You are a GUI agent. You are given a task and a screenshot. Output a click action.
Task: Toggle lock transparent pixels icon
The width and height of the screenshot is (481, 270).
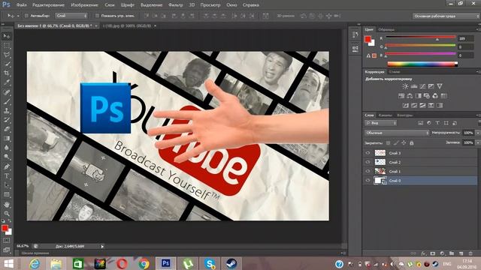(389, 143)
